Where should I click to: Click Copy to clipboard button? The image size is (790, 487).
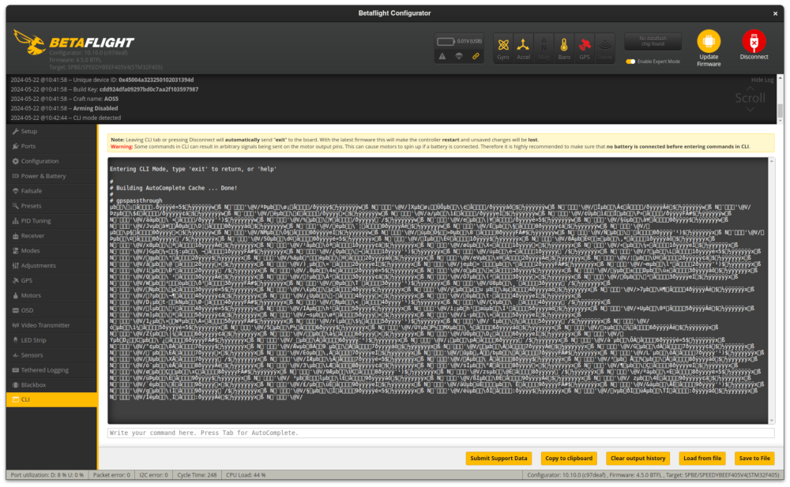click(569, 459)
